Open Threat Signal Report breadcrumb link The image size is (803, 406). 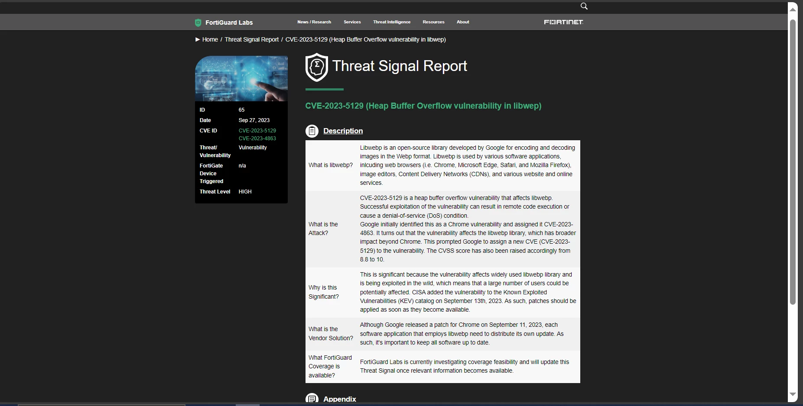click(252, 39)
